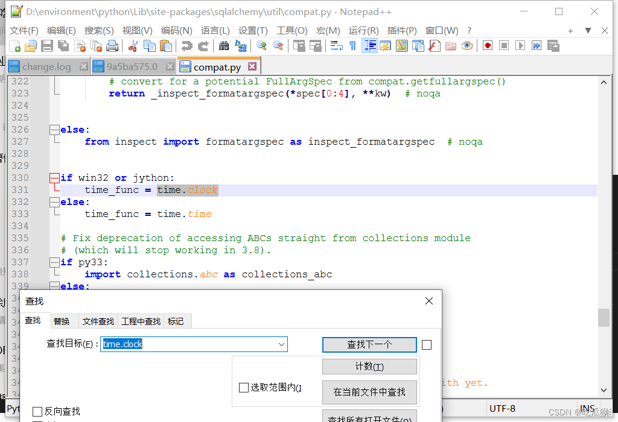Open the Save All toolbar icon

63,45
